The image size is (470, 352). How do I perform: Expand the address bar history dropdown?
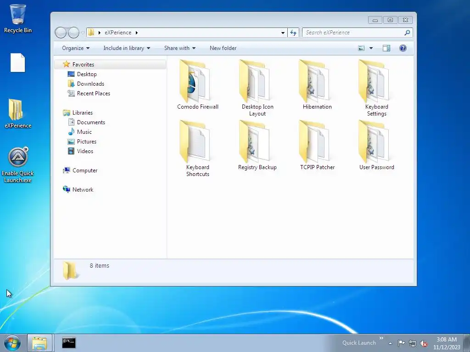283,33
